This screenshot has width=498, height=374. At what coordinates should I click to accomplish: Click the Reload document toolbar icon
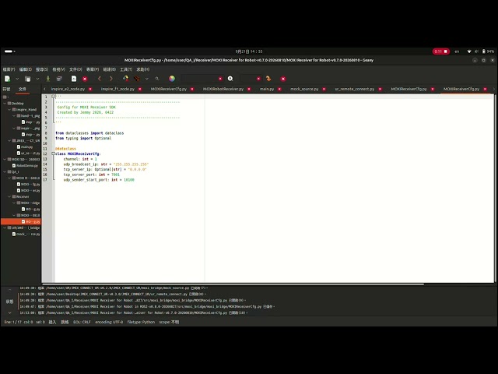[x=74, y=79]
